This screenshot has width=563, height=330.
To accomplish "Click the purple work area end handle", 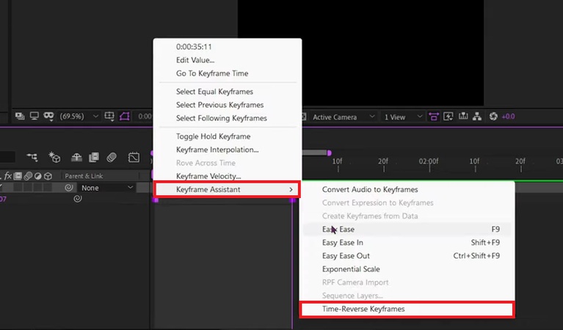I will (330, 153).
